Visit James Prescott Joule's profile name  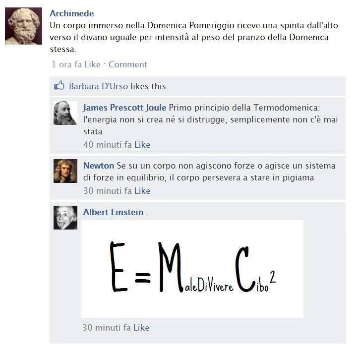[x=124, y=108]
